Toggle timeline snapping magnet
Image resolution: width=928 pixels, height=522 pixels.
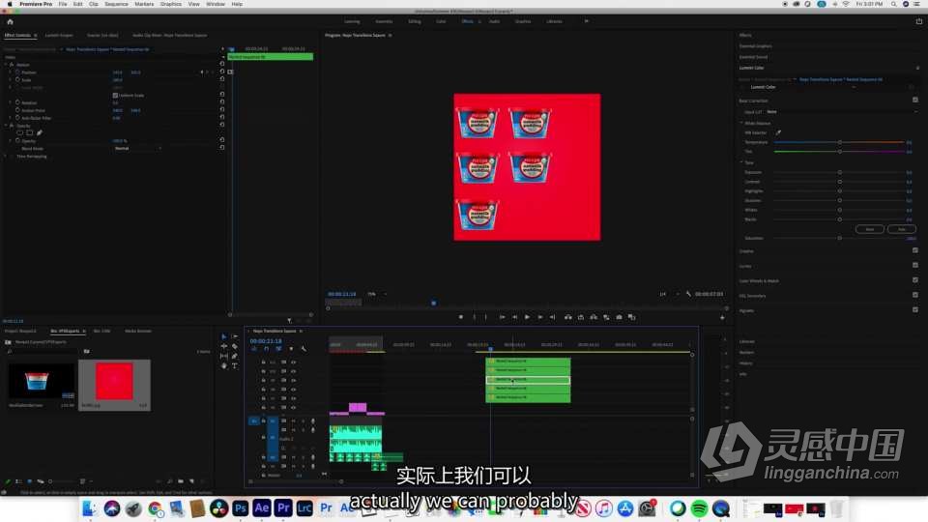[x=267, y=349]
